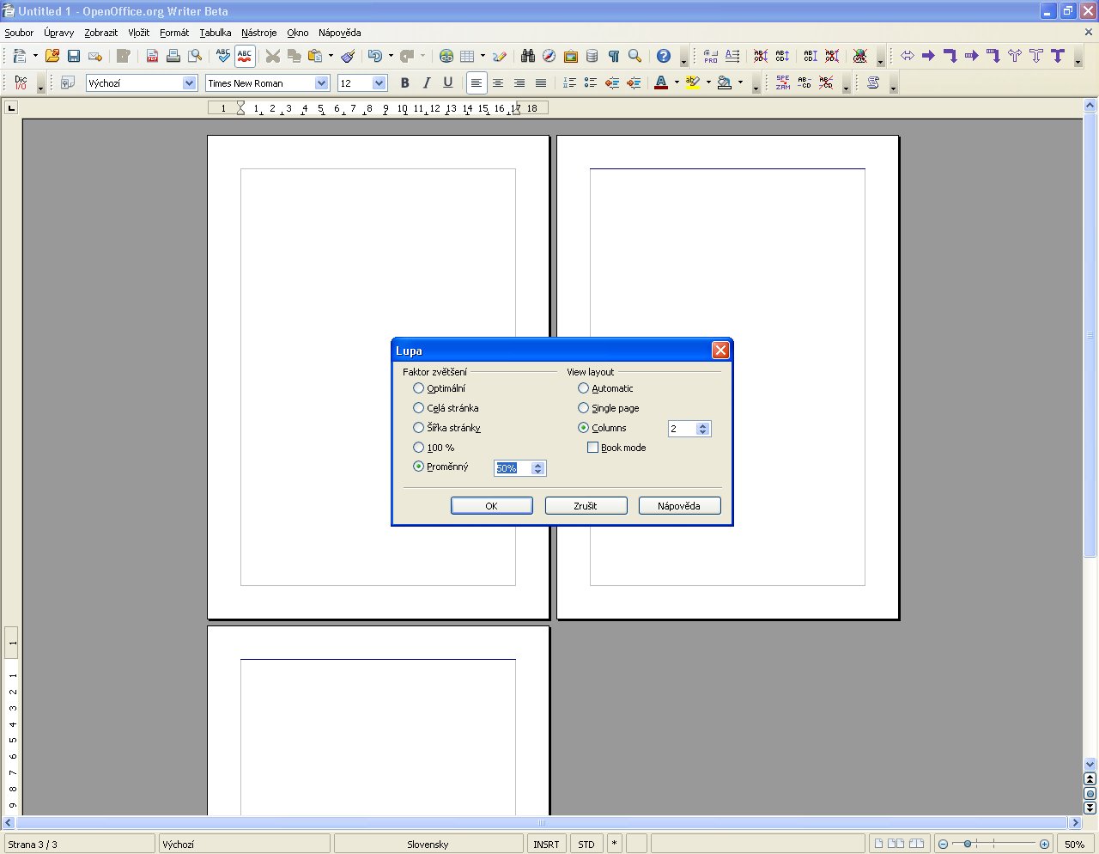Click the INSRT status bar field
1099x854 pixels.
pyautogui.click(x=546, y=845)
